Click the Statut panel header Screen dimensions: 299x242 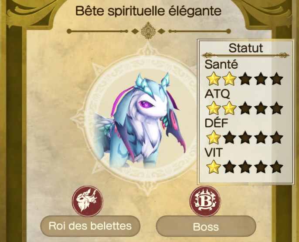point(246,48)
